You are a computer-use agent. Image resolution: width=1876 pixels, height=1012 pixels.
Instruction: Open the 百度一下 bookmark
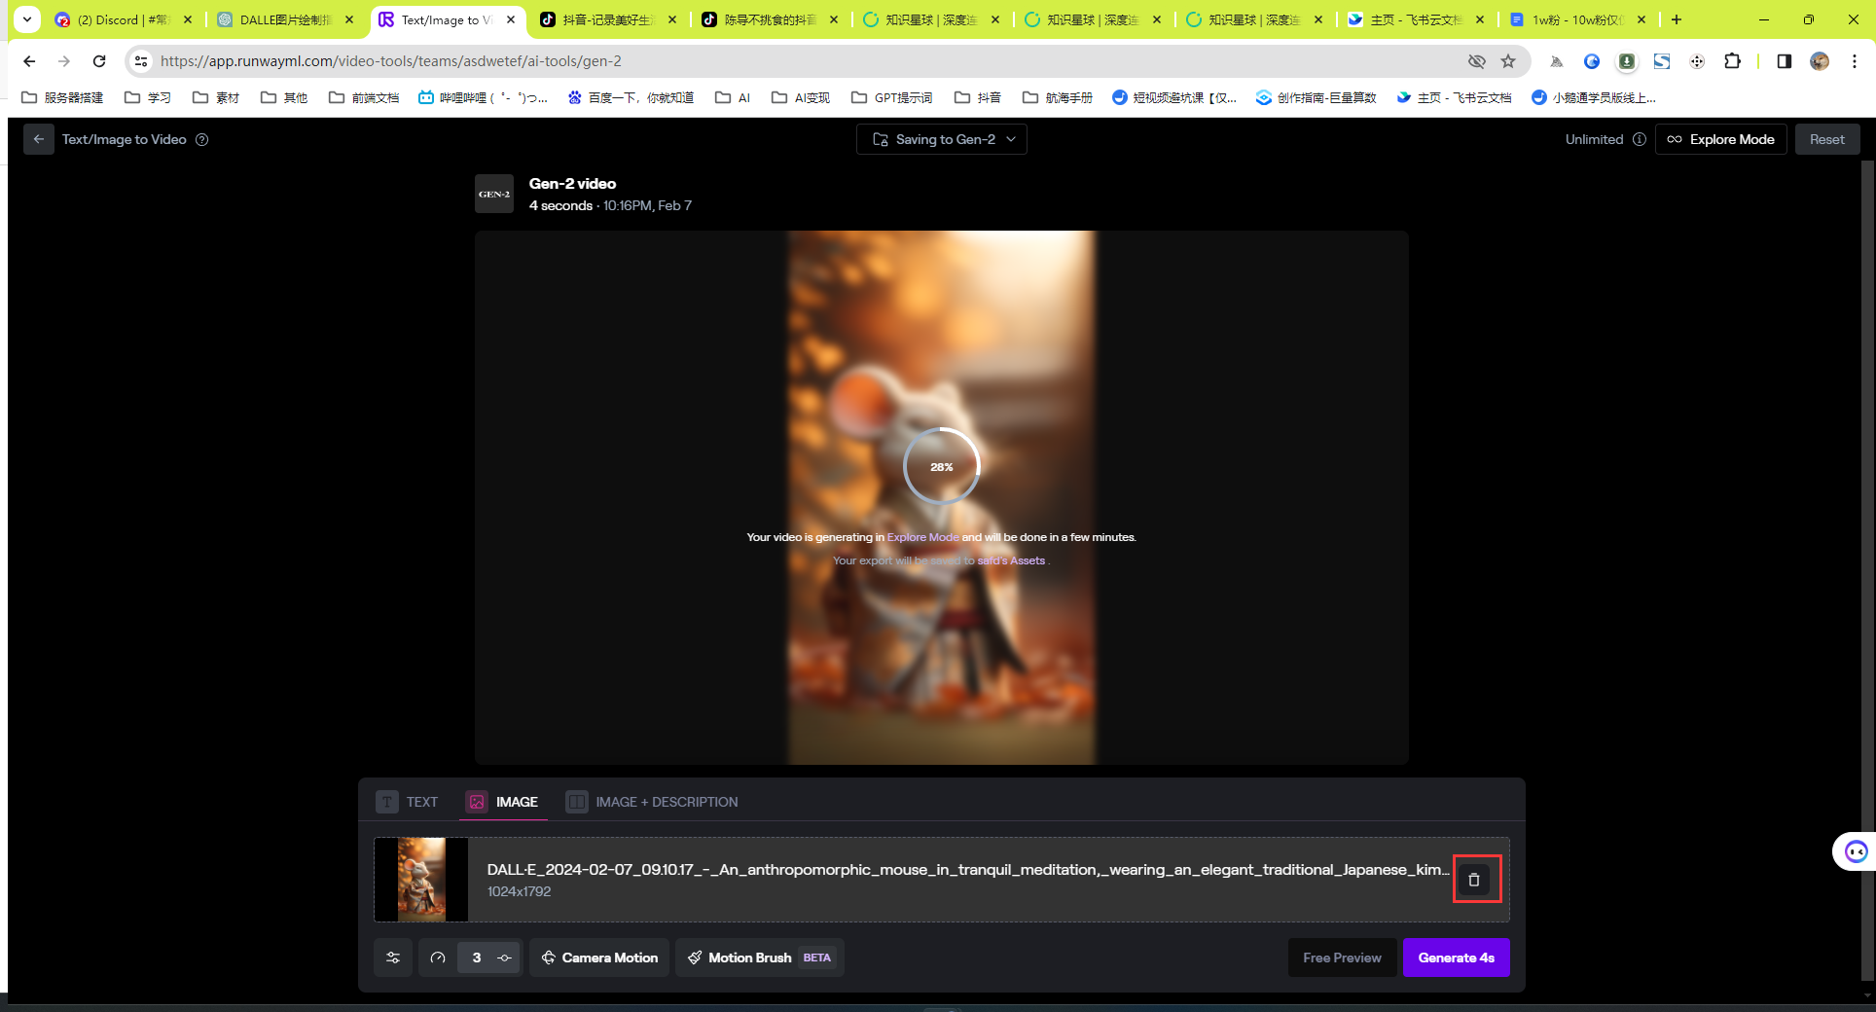pyautogui.click(x=631, y=97)
